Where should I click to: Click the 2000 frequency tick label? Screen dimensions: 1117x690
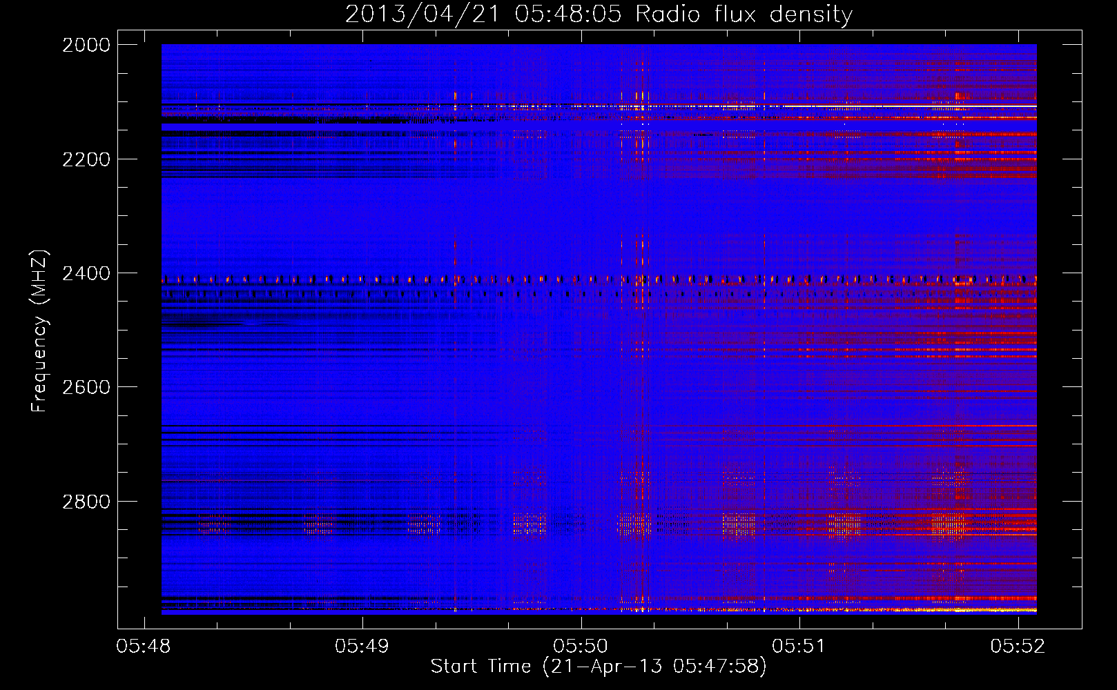point(86,45)
